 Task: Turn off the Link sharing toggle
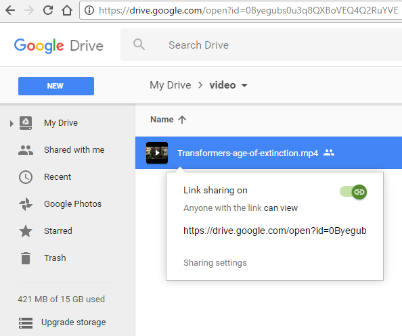(x=353, y=192)
